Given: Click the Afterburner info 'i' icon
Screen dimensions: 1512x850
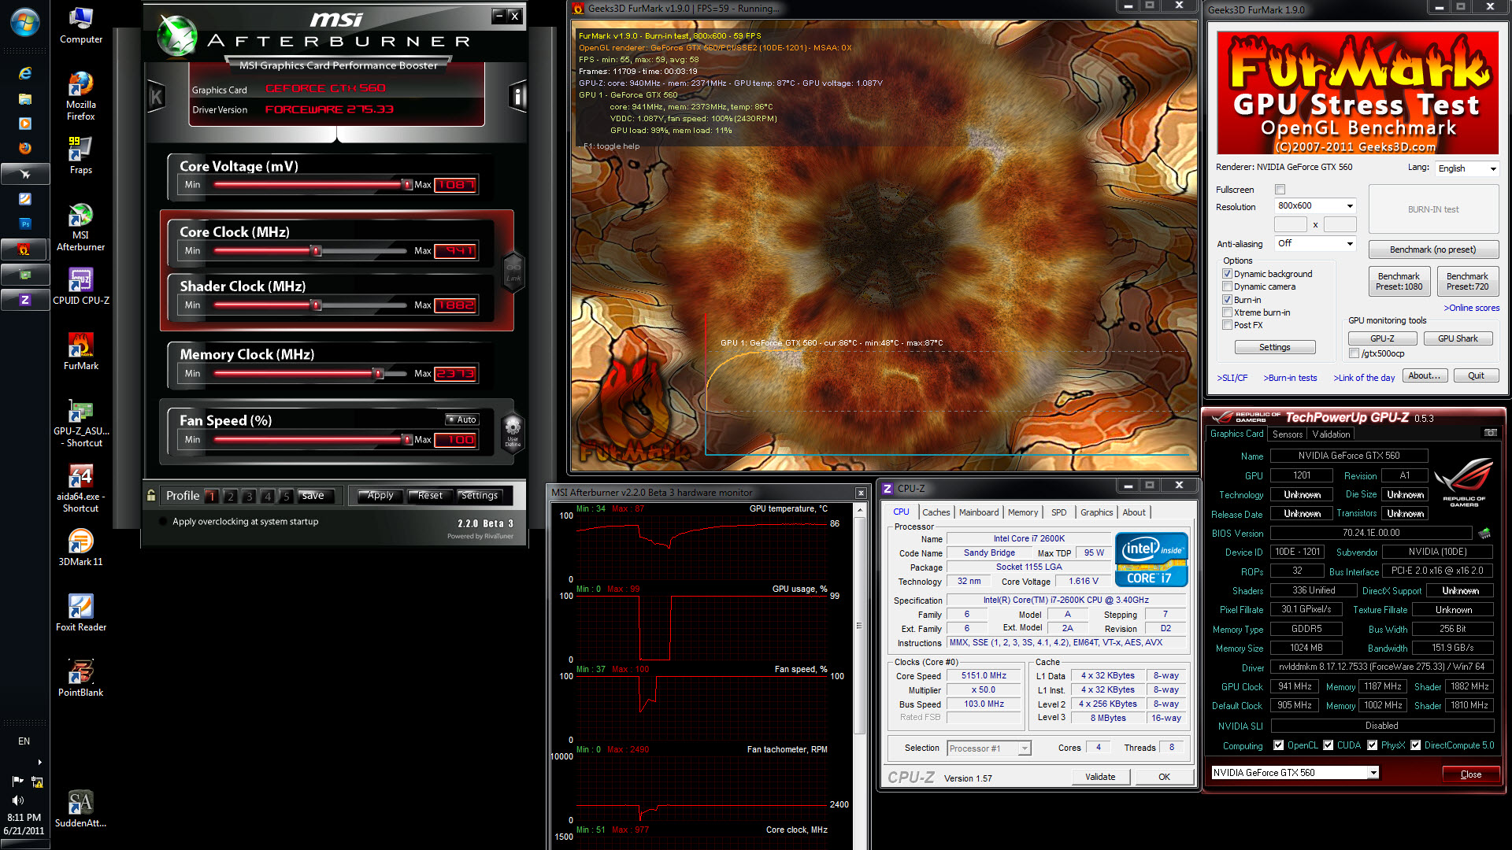Looking at the screenshot, I should click(517, 96).
